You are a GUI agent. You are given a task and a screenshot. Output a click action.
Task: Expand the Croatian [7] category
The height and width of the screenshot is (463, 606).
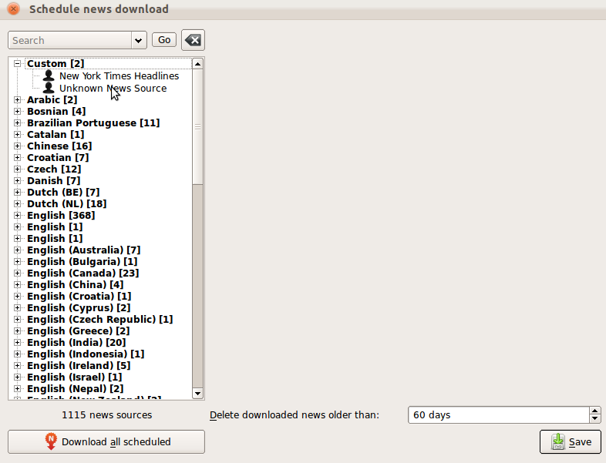[17, 158]
